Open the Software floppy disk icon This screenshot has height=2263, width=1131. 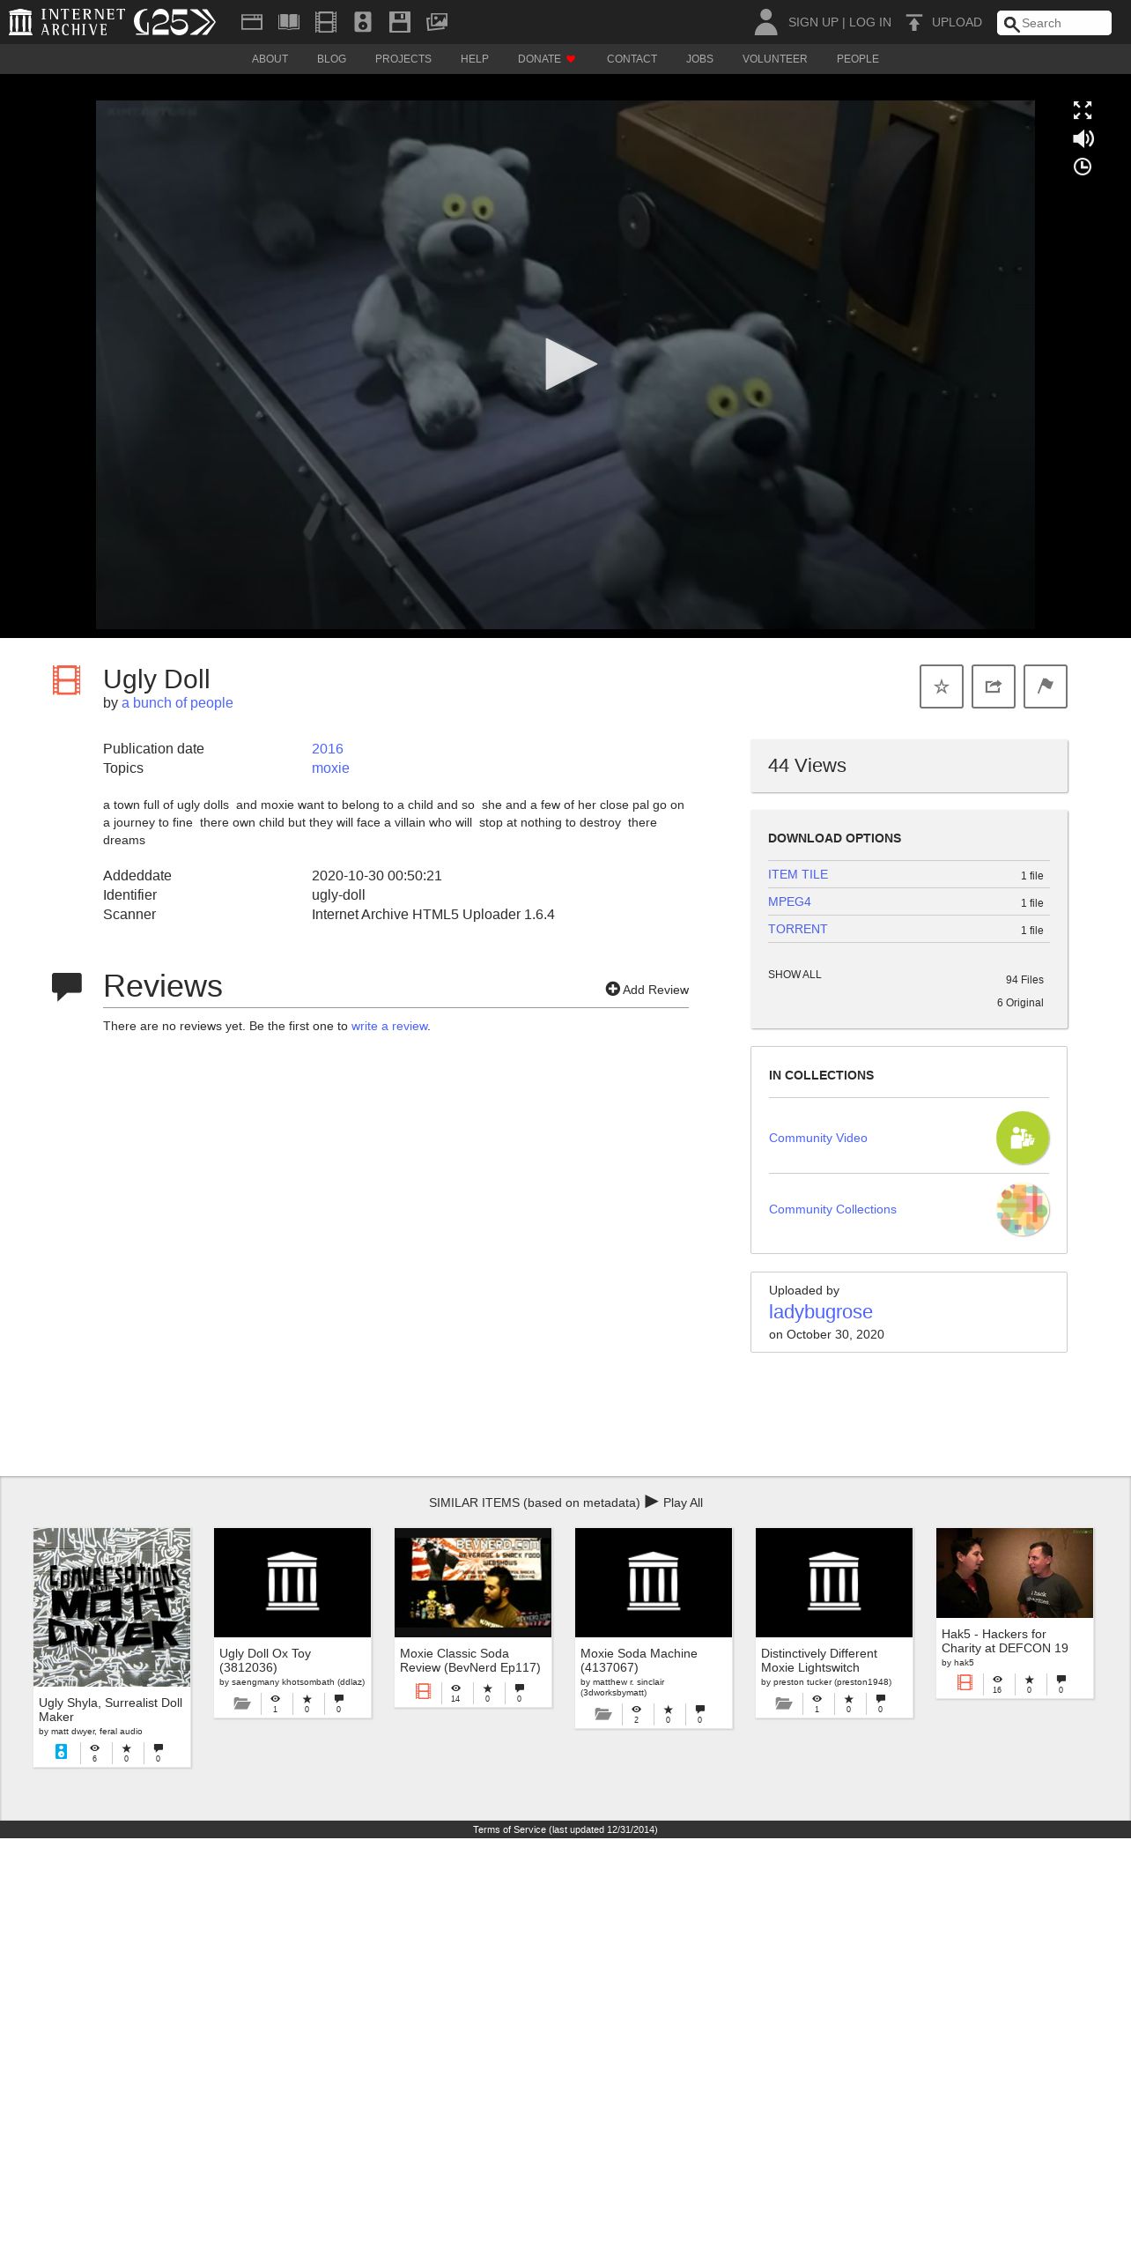400,22
